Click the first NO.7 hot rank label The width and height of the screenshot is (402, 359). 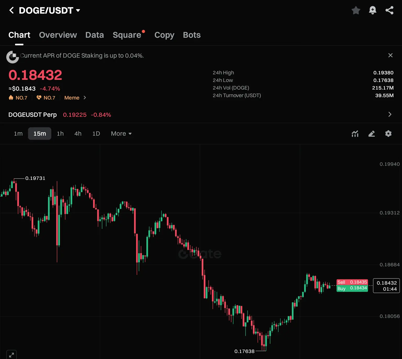point(21,98)
